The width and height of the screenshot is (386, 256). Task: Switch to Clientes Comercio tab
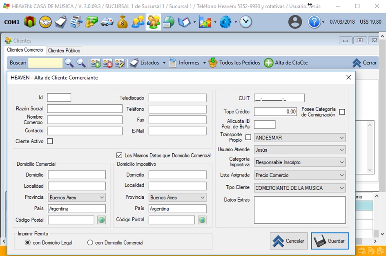tap(25, 50)
